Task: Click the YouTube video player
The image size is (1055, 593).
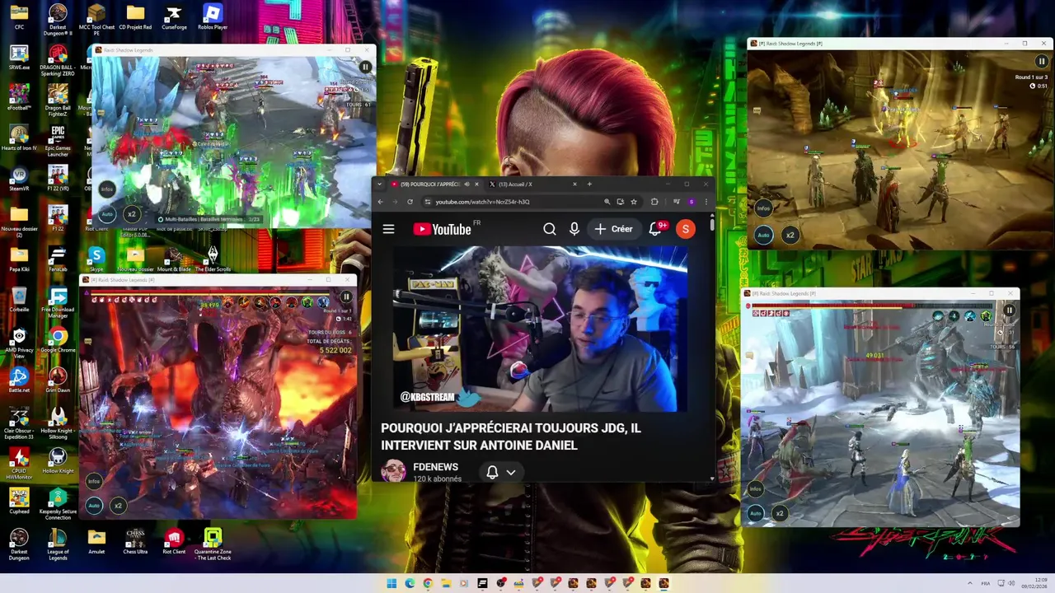Action: (540, 329)
